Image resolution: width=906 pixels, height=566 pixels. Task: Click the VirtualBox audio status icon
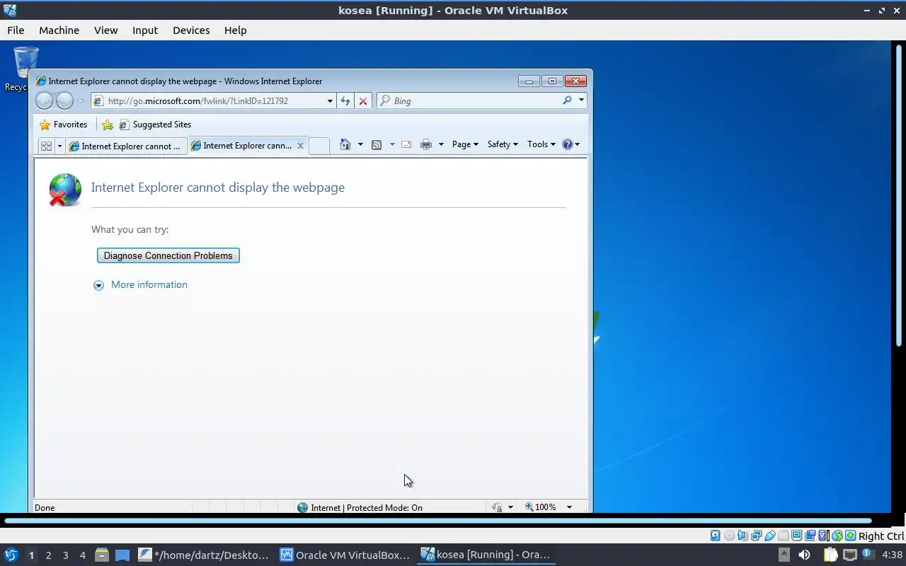[742, 536]
